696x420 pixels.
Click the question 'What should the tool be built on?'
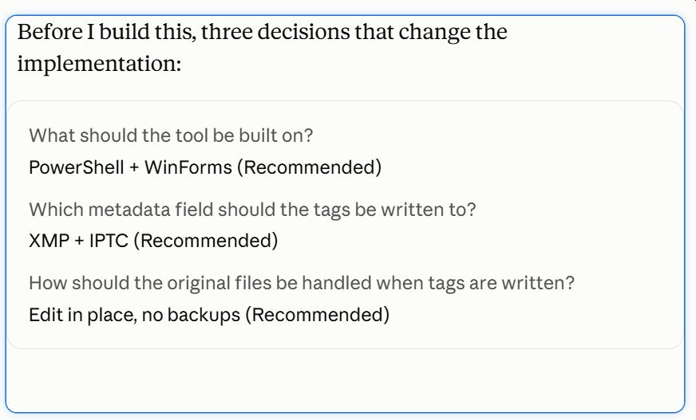171,135
